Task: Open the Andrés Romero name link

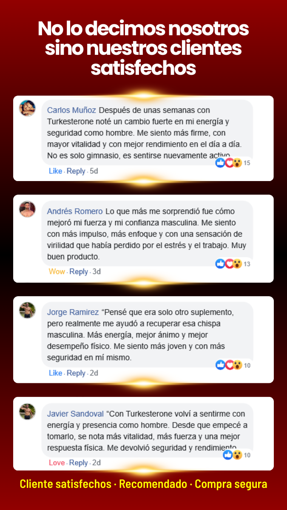Action: tap(75, 211)
